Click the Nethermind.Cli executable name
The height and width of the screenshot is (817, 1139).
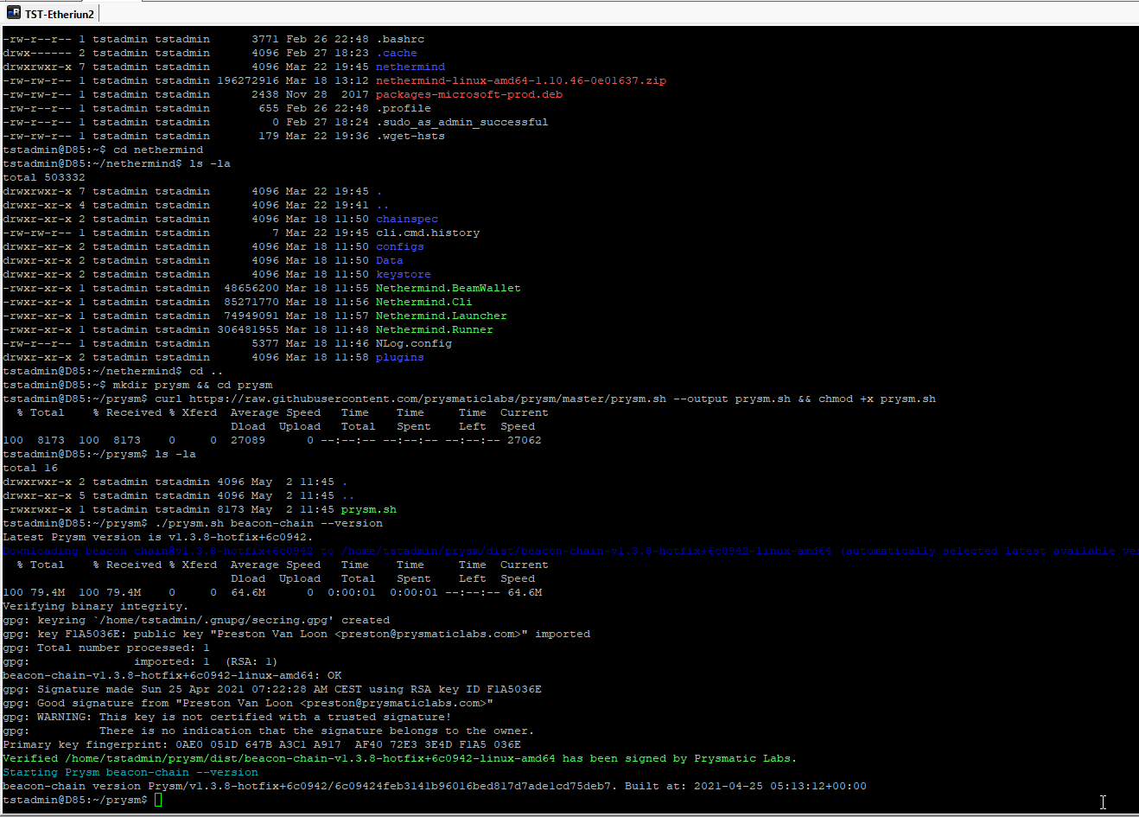point(424,302)
